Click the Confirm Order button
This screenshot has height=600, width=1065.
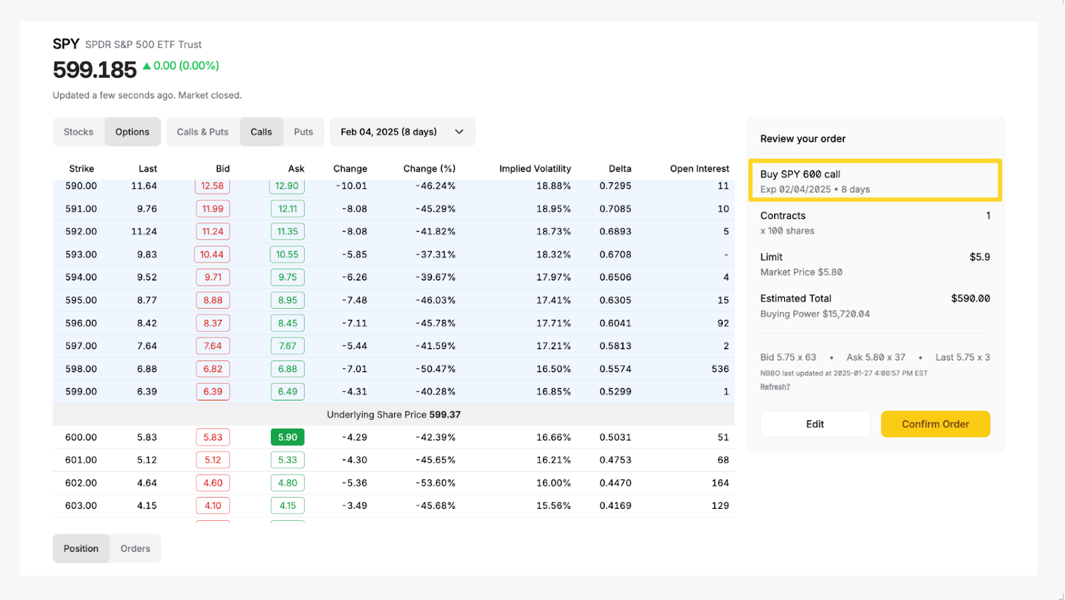pos(935,424)
